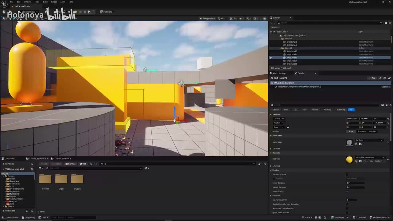393x221 pixels.
Task: Switch to Content Browser 2 tab
Action: pyautogui.click(x=62, y=159)
